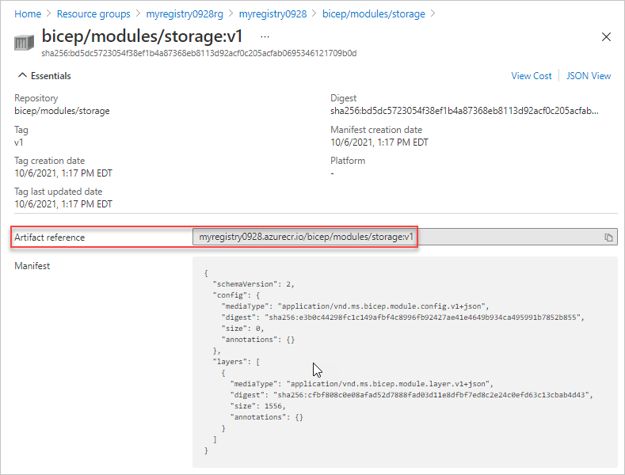The image size is (625, 475).
Task: Collapse the Essentials section
Action: tap(44, 76)
